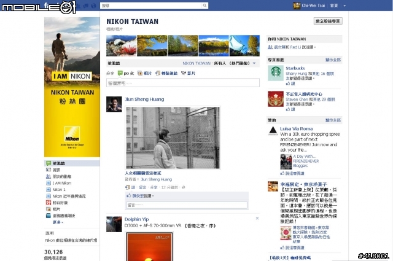Open fourth album thumbnail with lake reflection

(214, 45)
